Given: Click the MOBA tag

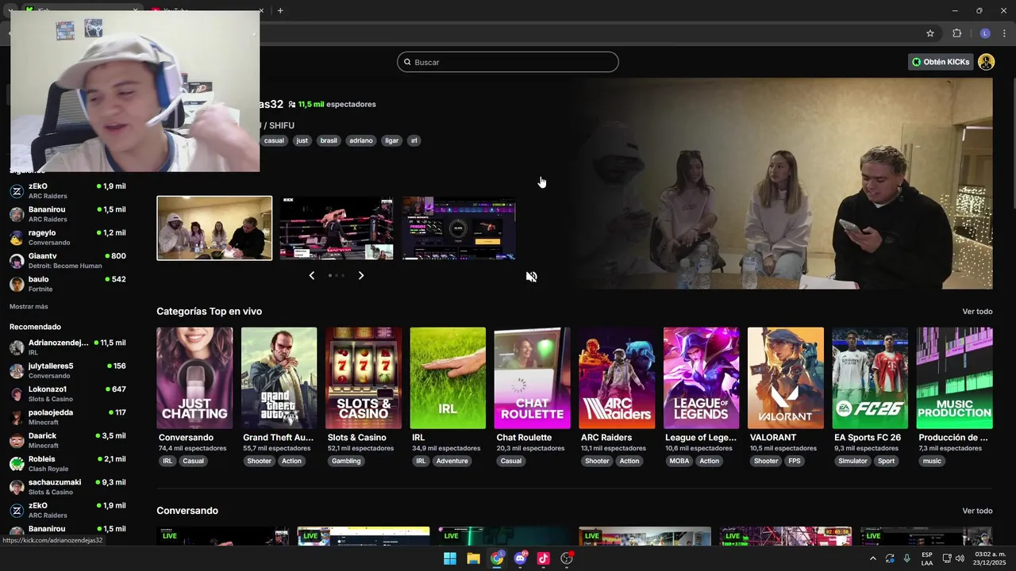Looking at the screenshot, I should (x=679, y=461).
